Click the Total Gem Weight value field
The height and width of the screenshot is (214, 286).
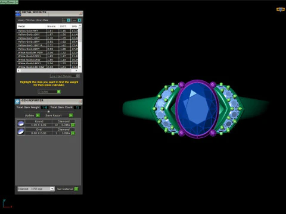pyautogui.click(x=45, y=108)
